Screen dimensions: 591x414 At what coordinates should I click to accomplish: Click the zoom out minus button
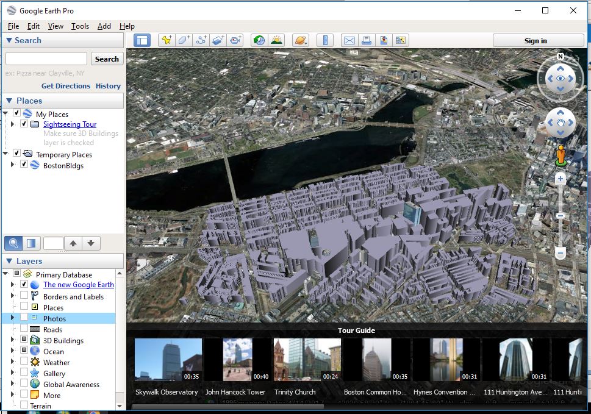[561, 253]
